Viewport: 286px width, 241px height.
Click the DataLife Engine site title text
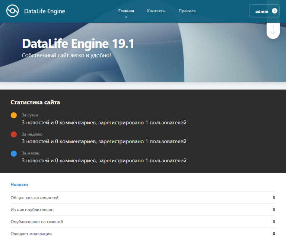pyautogui.click(x=44, y=11)
